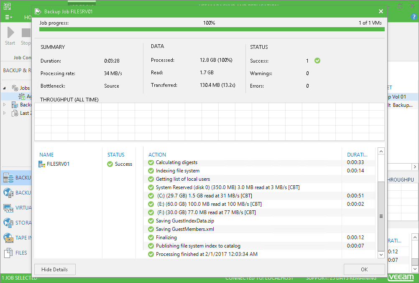Click the checkmark beside (F:) (30.0 GB) row
The width and height of the screenshot is (419, 283).
tap(151, 212)
